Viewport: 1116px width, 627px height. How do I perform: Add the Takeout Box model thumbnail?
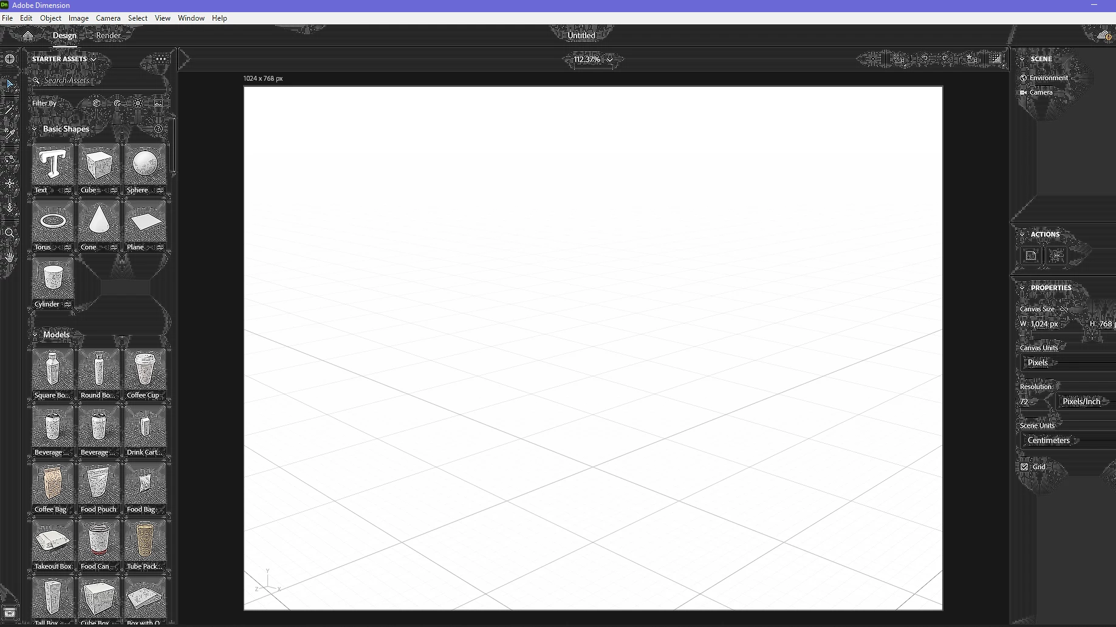tap(53, 540)
